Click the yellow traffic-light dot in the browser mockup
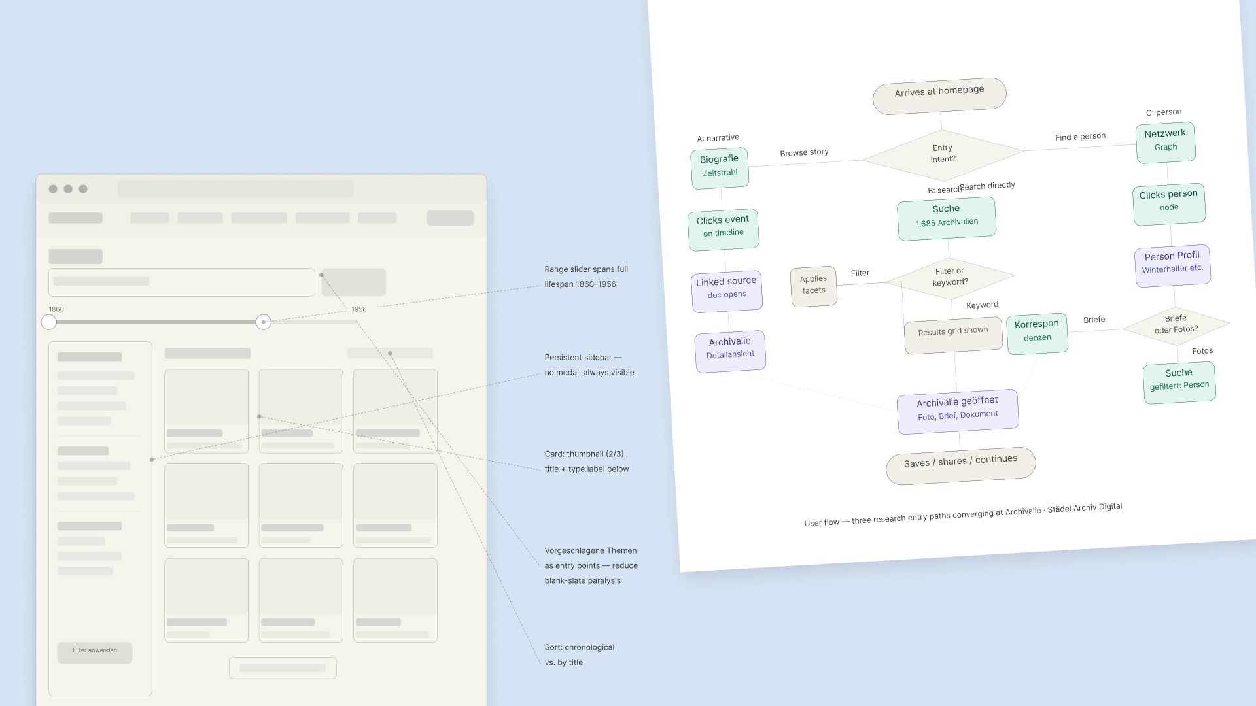The height and width of the screenshot is (706, 1256). coord(68,189)
